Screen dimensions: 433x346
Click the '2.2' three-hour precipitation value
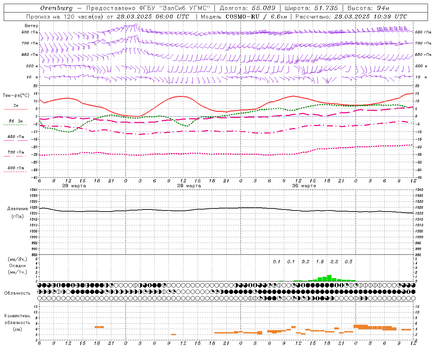pos(334,262)
